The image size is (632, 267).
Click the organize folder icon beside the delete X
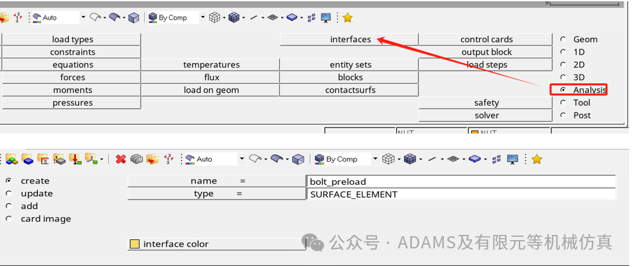(x=153, y=159)
